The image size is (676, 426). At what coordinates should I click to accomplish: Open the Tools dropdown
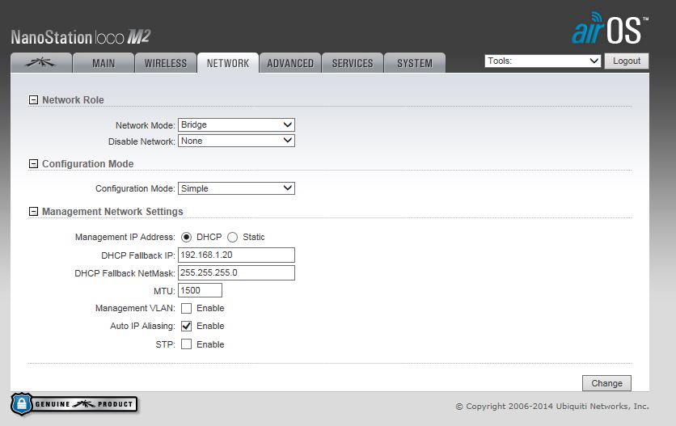[x=543, y=61]
